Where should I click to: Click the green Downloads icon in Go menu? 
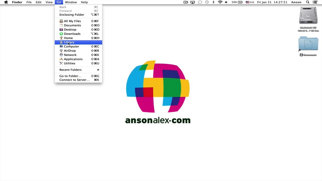[x=61, y=34]
